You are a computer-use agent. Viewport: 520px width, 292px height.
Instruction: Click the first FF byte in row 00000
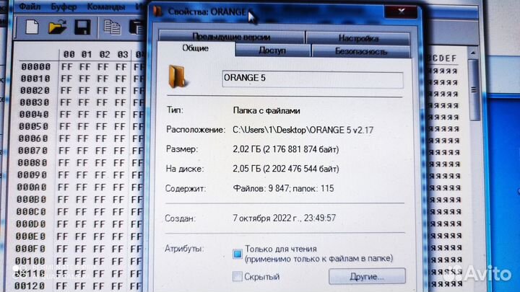(x=67, y=67)
